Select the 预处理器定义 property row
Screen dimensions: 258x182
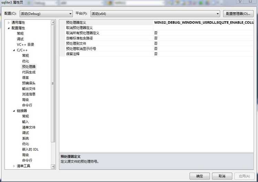(156, 23)
